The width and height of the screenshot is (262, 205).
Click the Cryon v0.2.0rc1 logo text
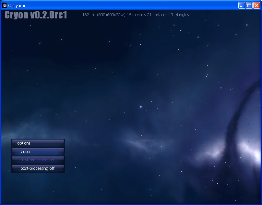[36, 15]
